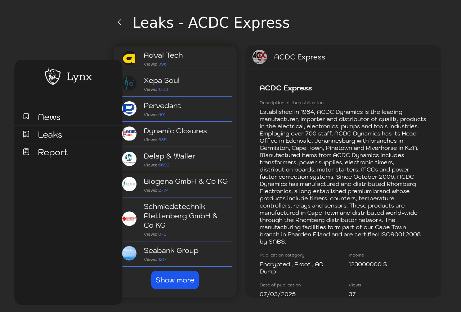The height and width of the screenshot is (312, 461).
Task: Click the News bookmark icon
Action: (26, 116)
